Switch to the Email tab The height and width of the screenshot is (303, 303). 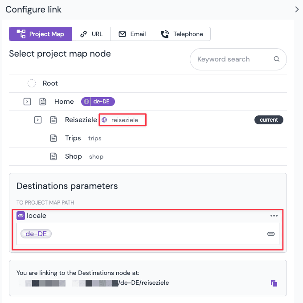(132, 34)
